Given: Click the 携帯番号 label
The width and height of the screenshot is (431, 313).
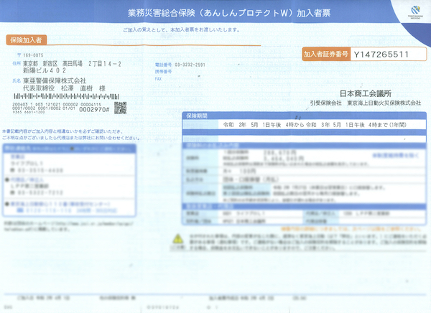Looking at the screenshot, I should [x=163, y=72].
